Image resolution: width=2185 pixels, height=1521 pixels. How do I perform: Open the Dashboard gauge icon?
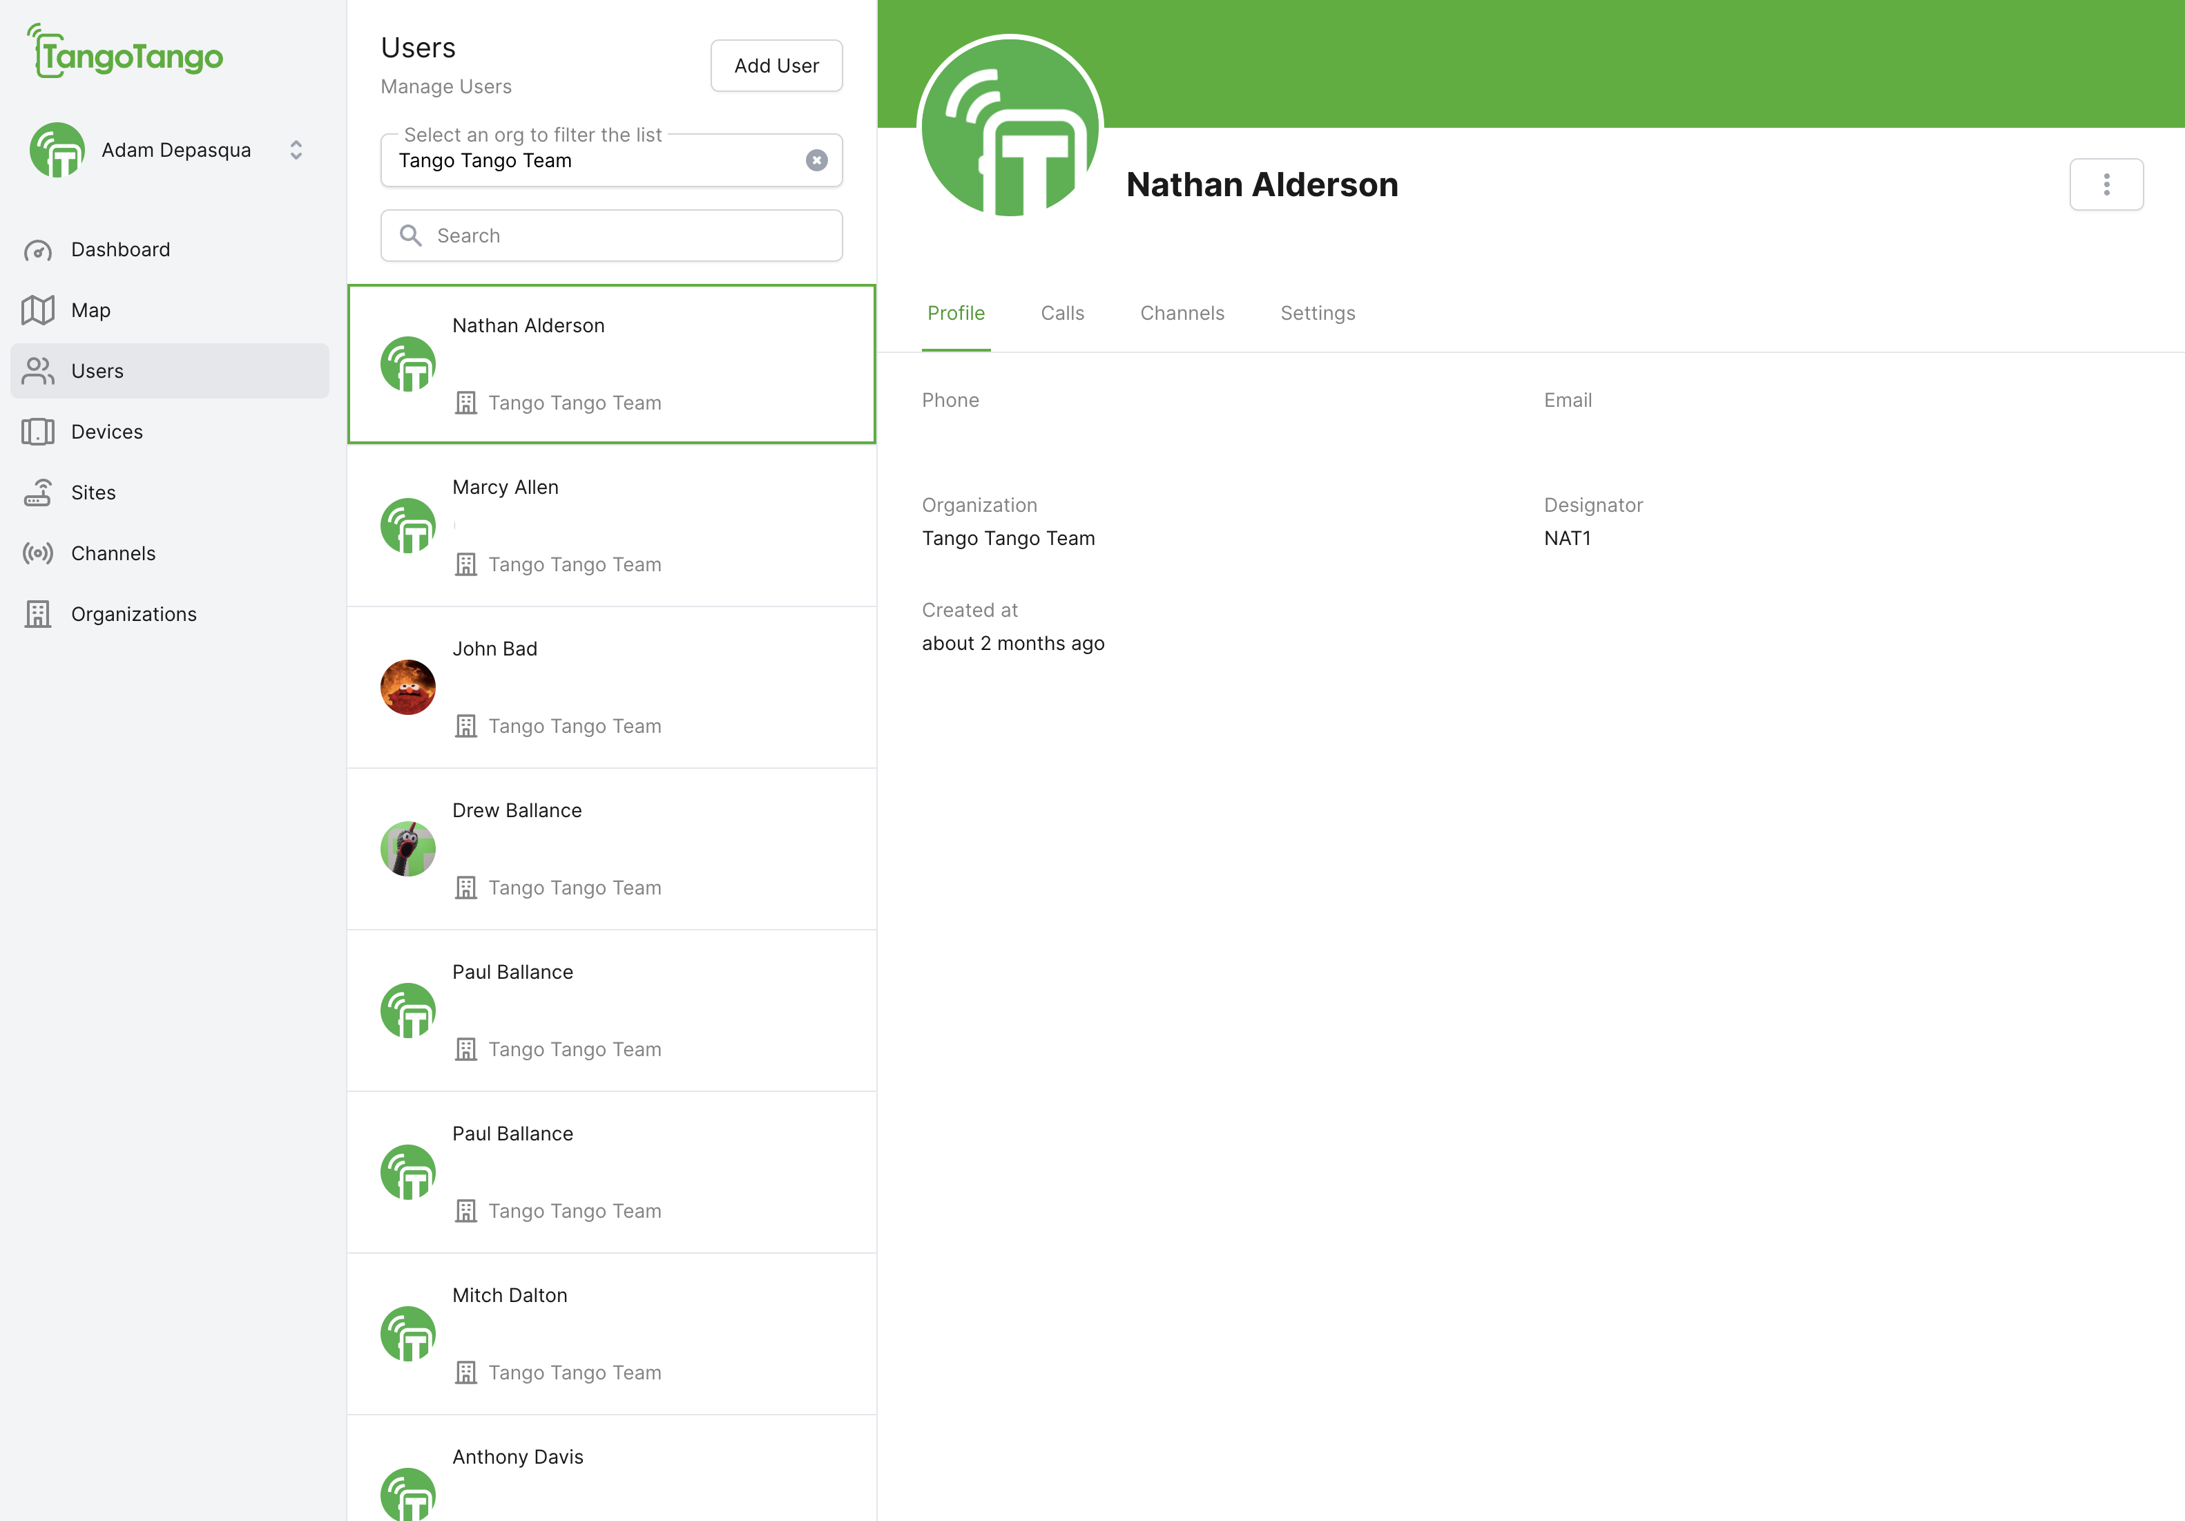point(38,250)
